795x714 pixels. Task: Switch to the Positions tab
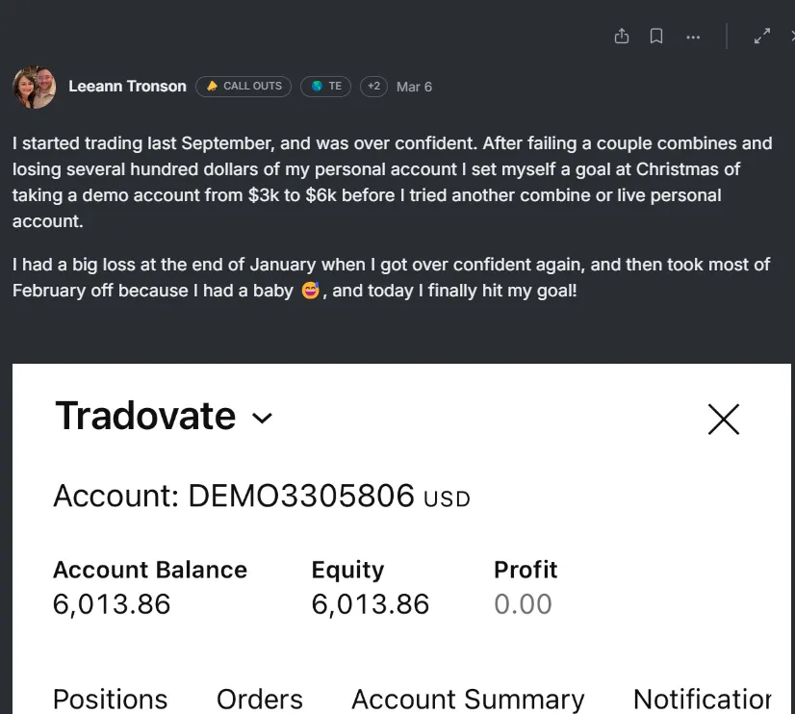pyautogui.click(x=110, y=700)
